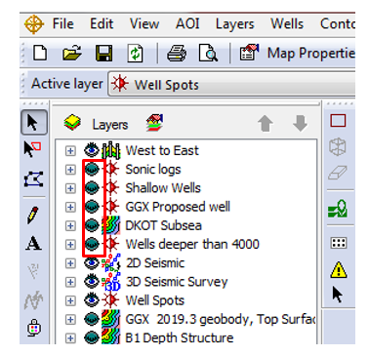Image resolution: width=369 pixels, height=356 pixels.
Task: Open the AOI menu
Action: click(187, 24)
